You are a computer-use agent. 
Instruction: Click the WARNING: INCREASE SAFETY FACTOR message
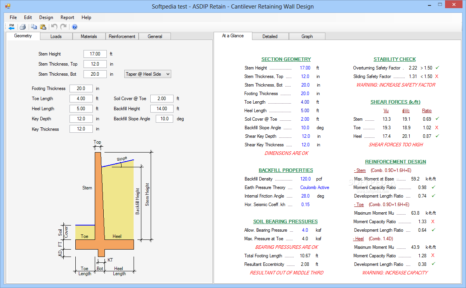tap(396, 85)
